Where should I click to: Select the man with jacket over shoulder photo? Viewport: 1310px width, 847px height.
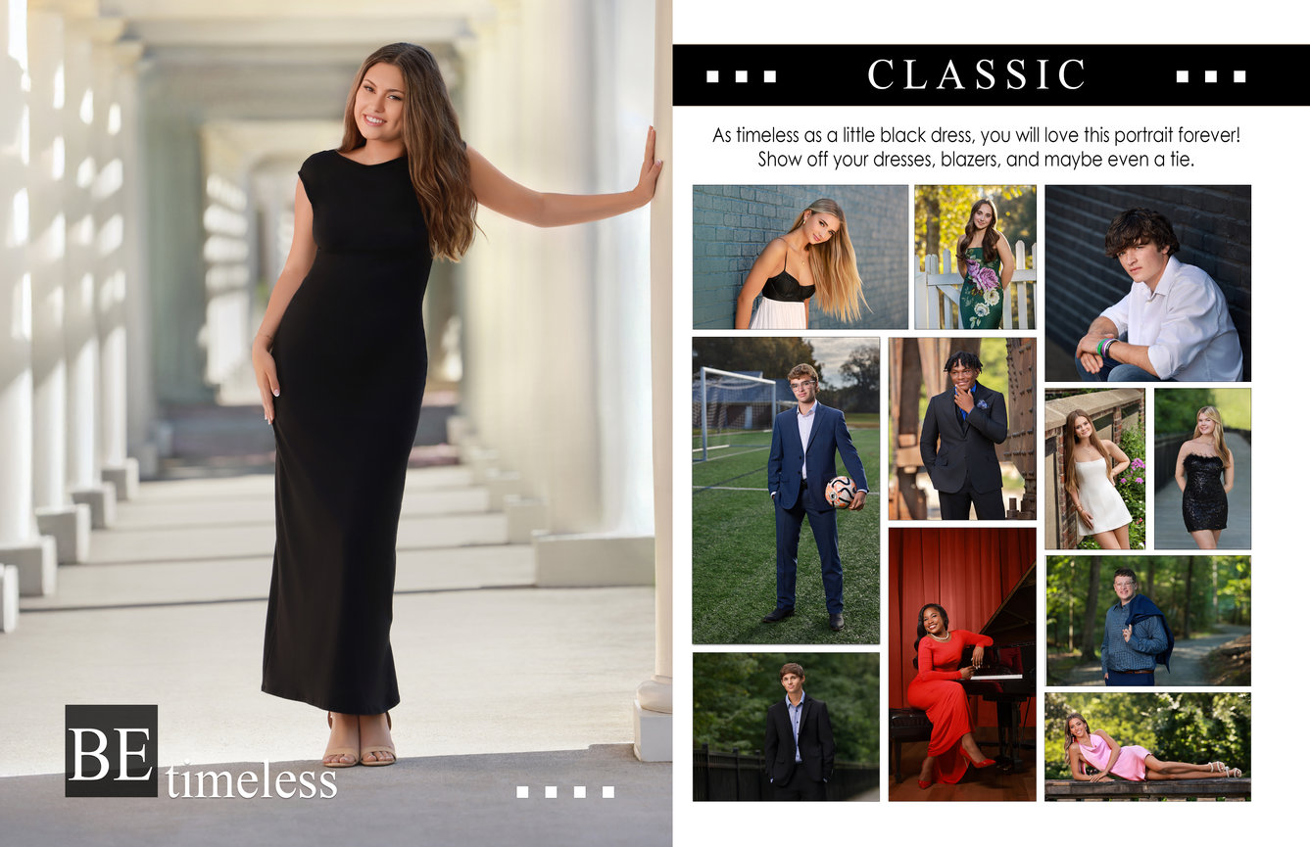tap(1147, 621)
